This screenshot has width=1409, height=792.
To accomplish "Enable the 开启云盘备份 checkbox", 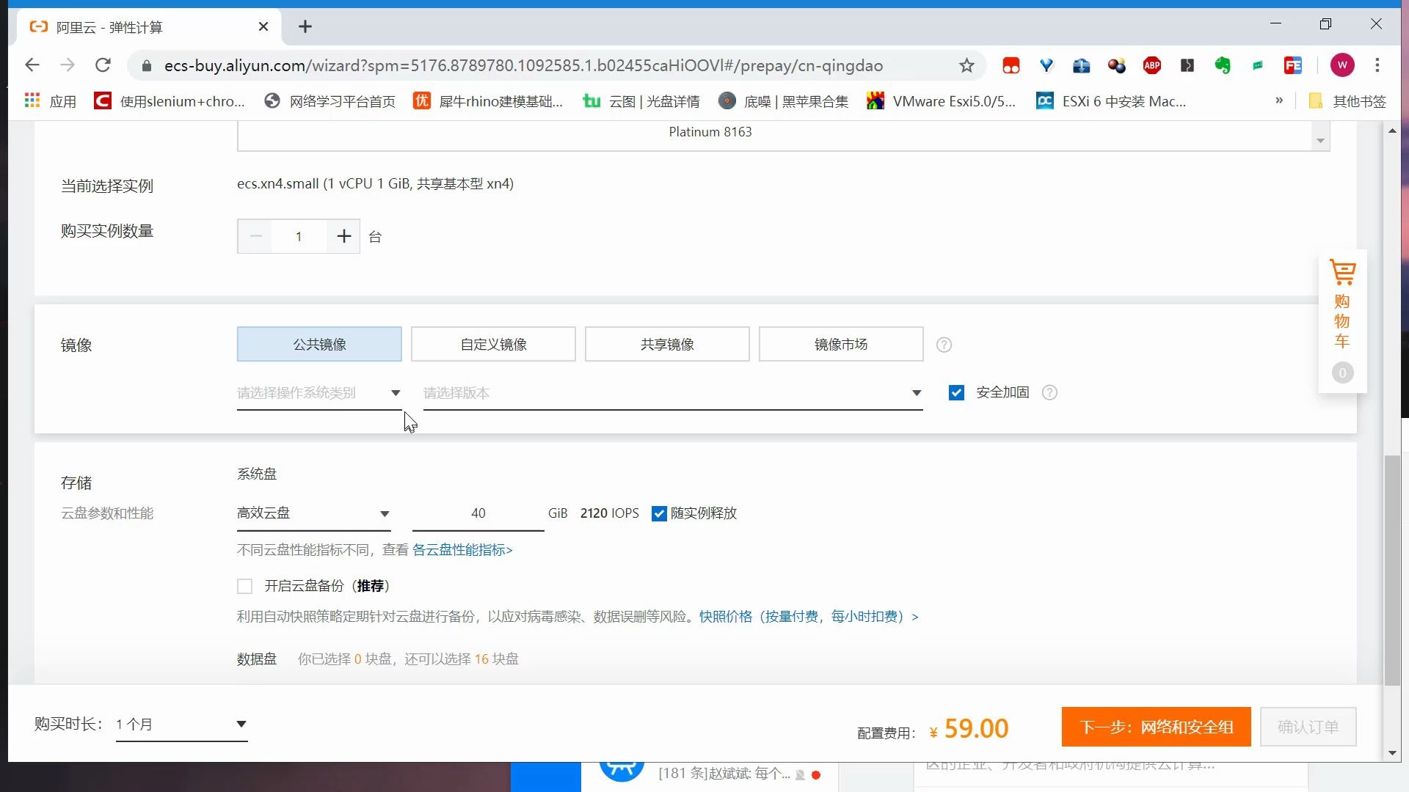I will click(x=244, y=585).
